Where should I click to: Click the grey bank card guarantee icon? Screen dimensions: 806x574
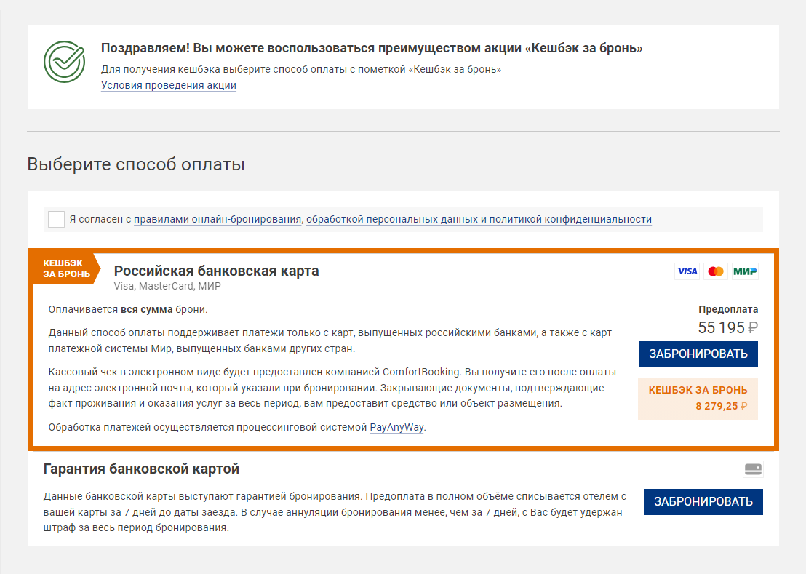click(753, 469)
